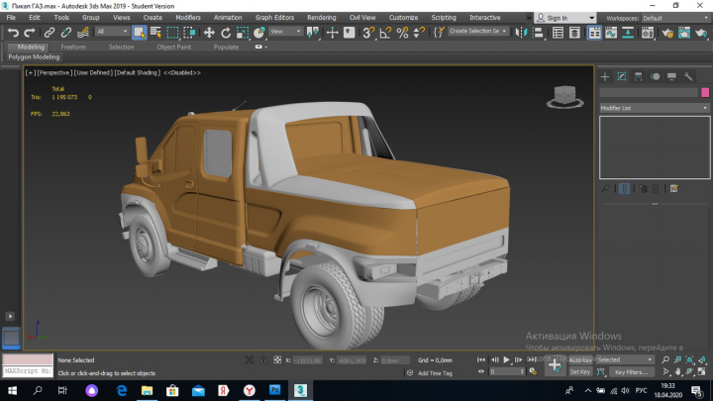This screenshot has height=401, width=713.
Task: Click the pink object color swatch
Action: coord(705,92)
